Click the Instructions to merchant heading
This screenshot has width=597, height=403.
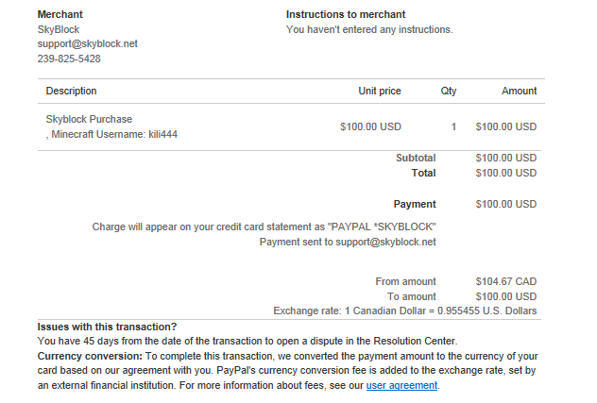point(346,14)
